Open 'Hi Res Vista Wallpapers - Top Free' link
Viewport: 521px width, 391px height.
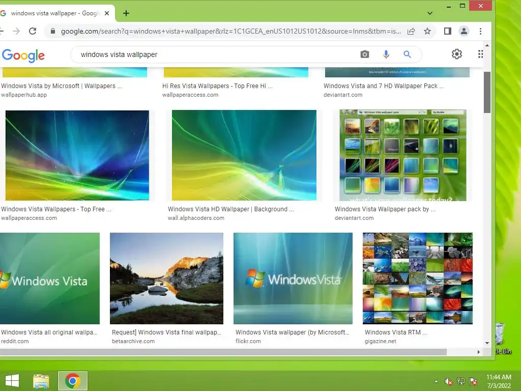(217, 86)
